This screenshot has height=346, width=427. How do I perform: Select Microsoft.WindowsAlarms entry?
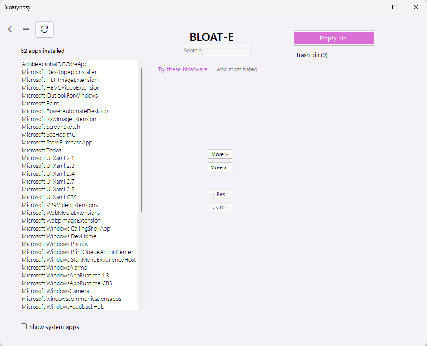(79, 268)
